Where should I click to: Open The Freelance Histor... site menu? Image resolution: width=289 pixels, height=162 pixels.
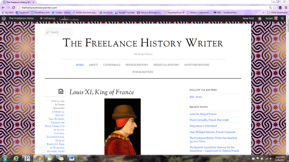click(x=23, y=18)
